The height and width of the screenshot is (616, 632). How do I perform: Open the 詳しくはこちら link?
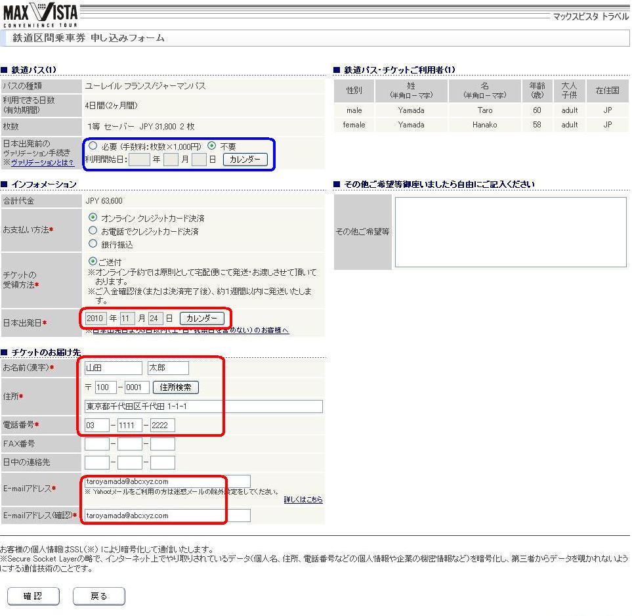click(303, 500)
